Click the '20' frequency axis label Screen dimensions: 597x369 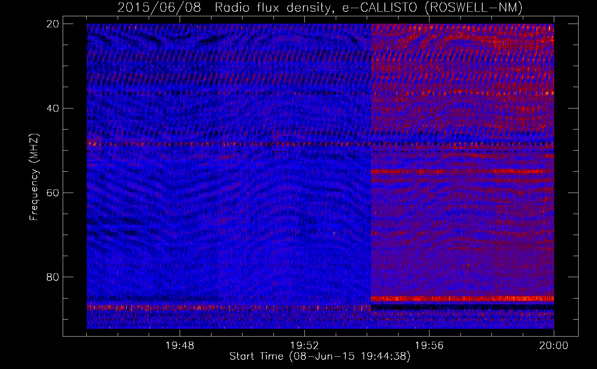(53, 24)
